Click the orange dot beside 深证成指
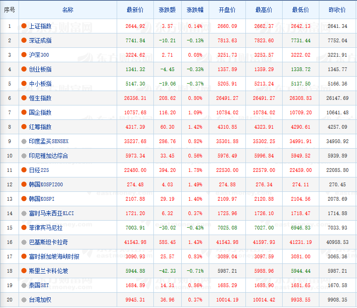The height and width of the screenshot is (308, 357). point(24,40)
